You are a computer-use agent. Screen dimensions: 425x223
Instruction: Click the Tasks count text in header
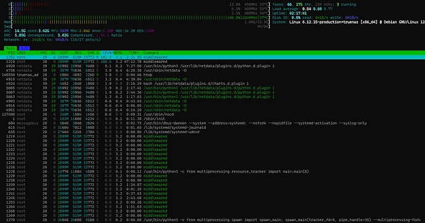pos(314,4)
